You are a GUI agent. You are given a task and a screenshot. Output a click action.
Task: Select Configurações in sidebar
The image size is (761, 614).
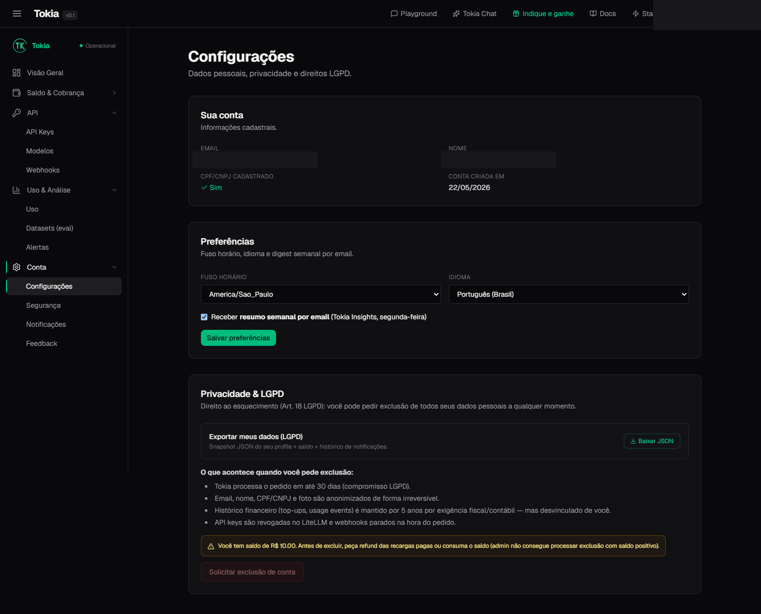[64, 286]
